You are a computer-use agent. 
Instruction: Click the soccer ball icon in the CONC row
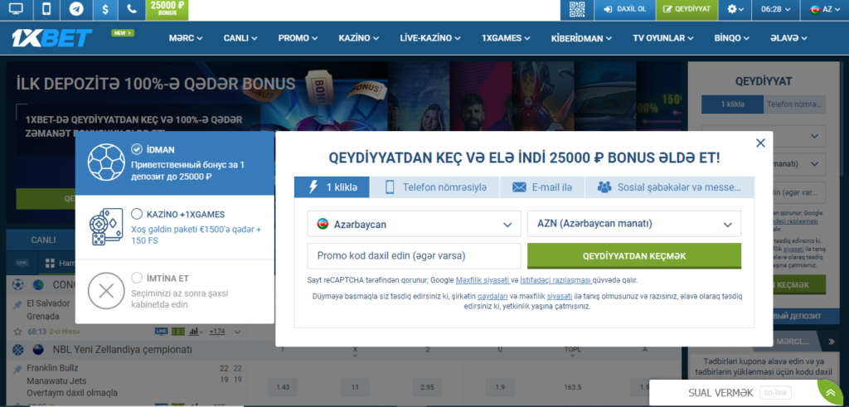17,284
